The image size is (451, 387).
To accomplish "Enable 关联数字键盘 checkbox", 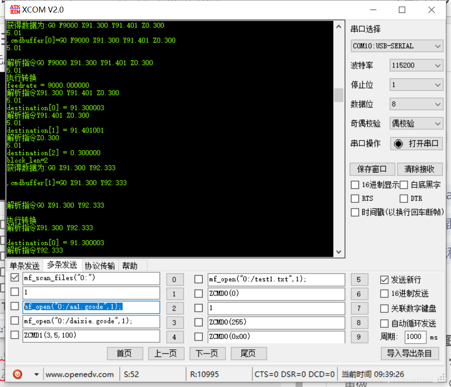I will click(384, 309).
